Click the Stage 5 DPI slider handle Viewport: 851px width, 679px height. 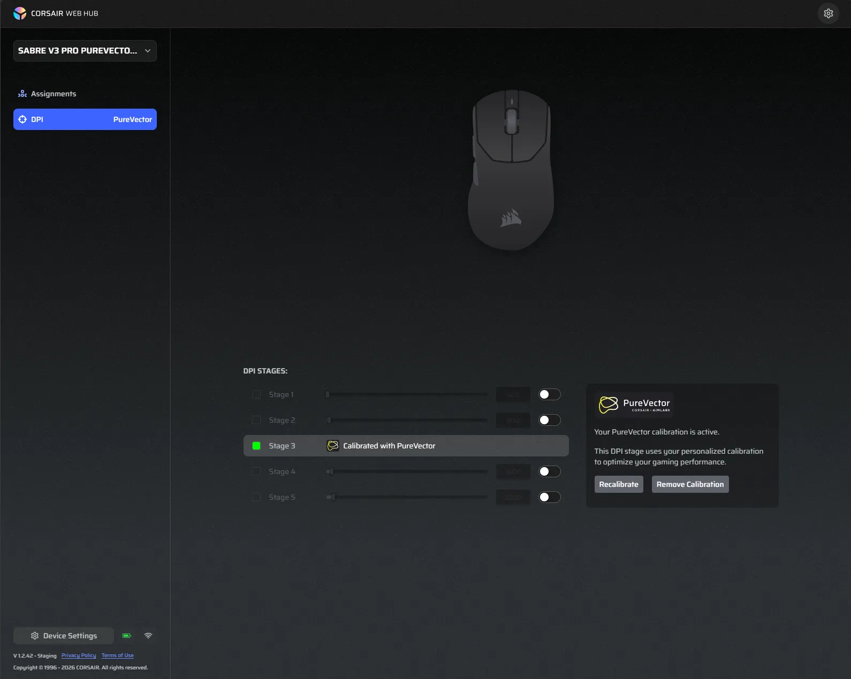tap(333, 497)
